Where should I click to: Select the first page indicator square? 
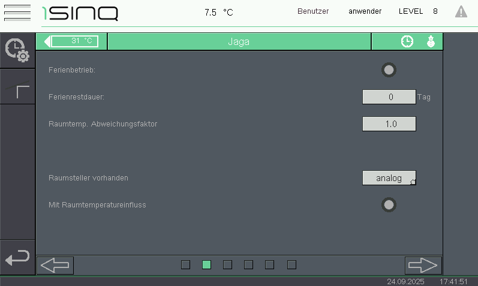(186, 264)
